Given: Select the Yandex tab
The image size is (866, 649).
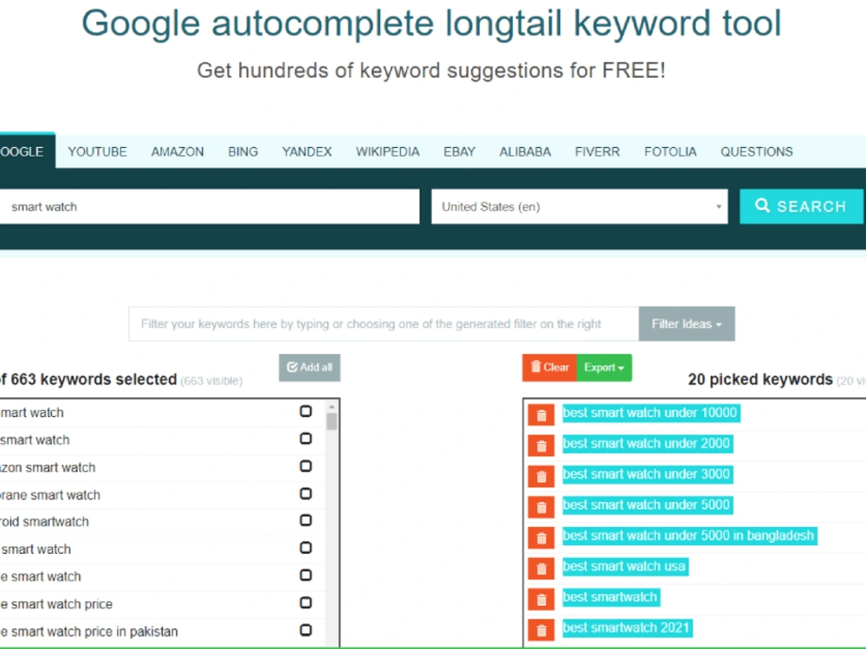Looking at the screenshot, I should (307, 151).
